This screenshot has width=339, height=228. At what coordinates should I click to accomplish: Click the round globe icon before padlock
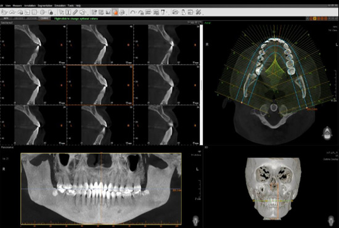[43, 12]
